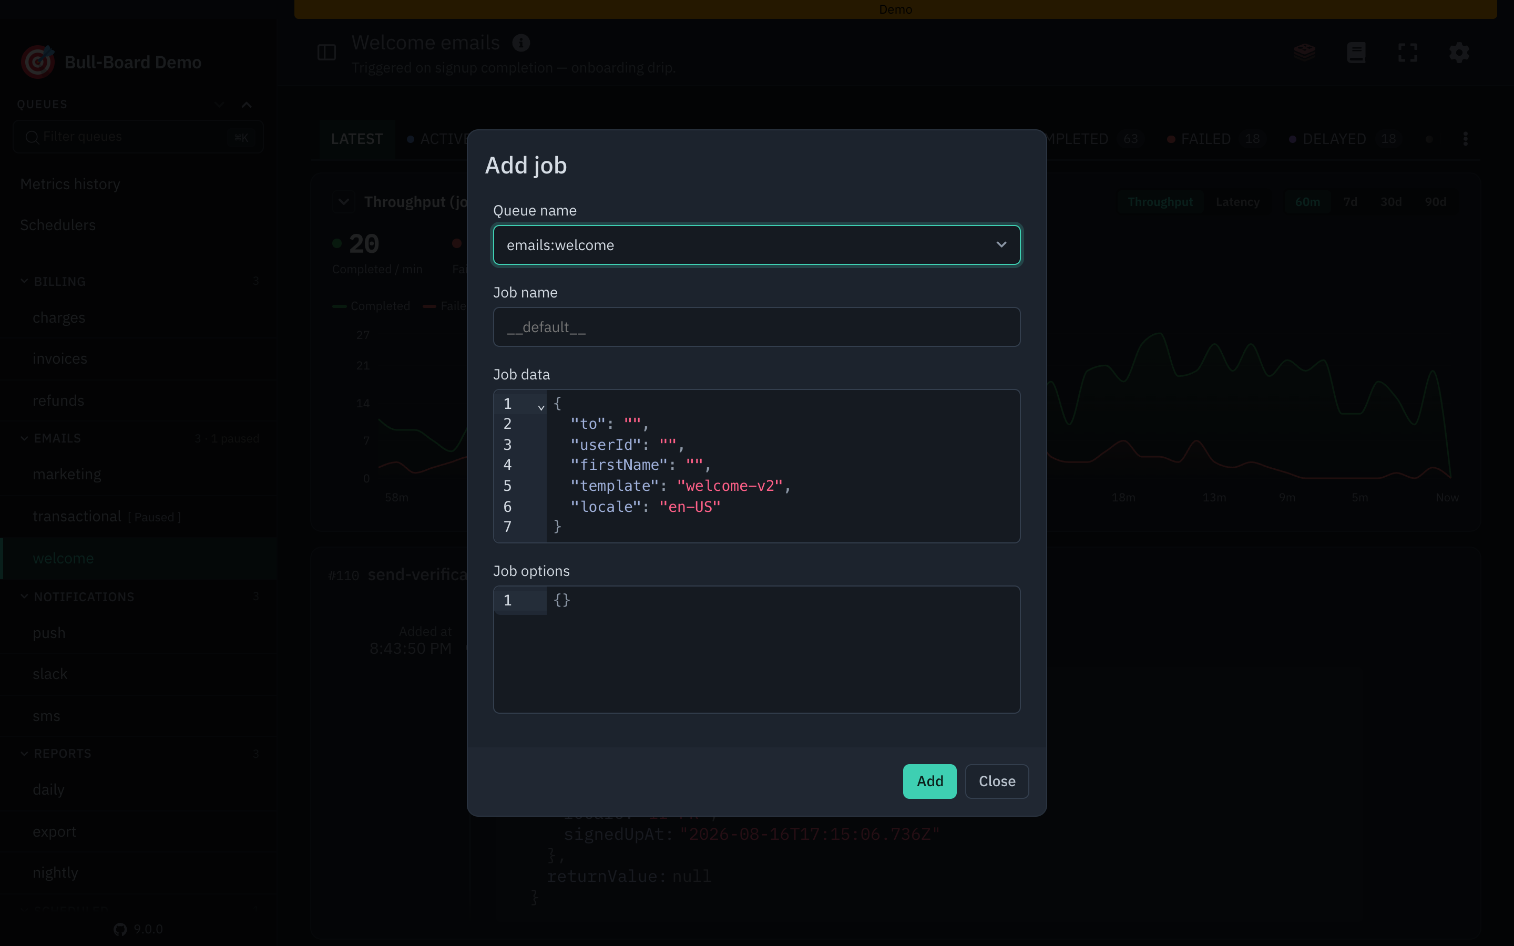
Task: Click the Welcome emails info icon
Action: [x=520, y=43]
